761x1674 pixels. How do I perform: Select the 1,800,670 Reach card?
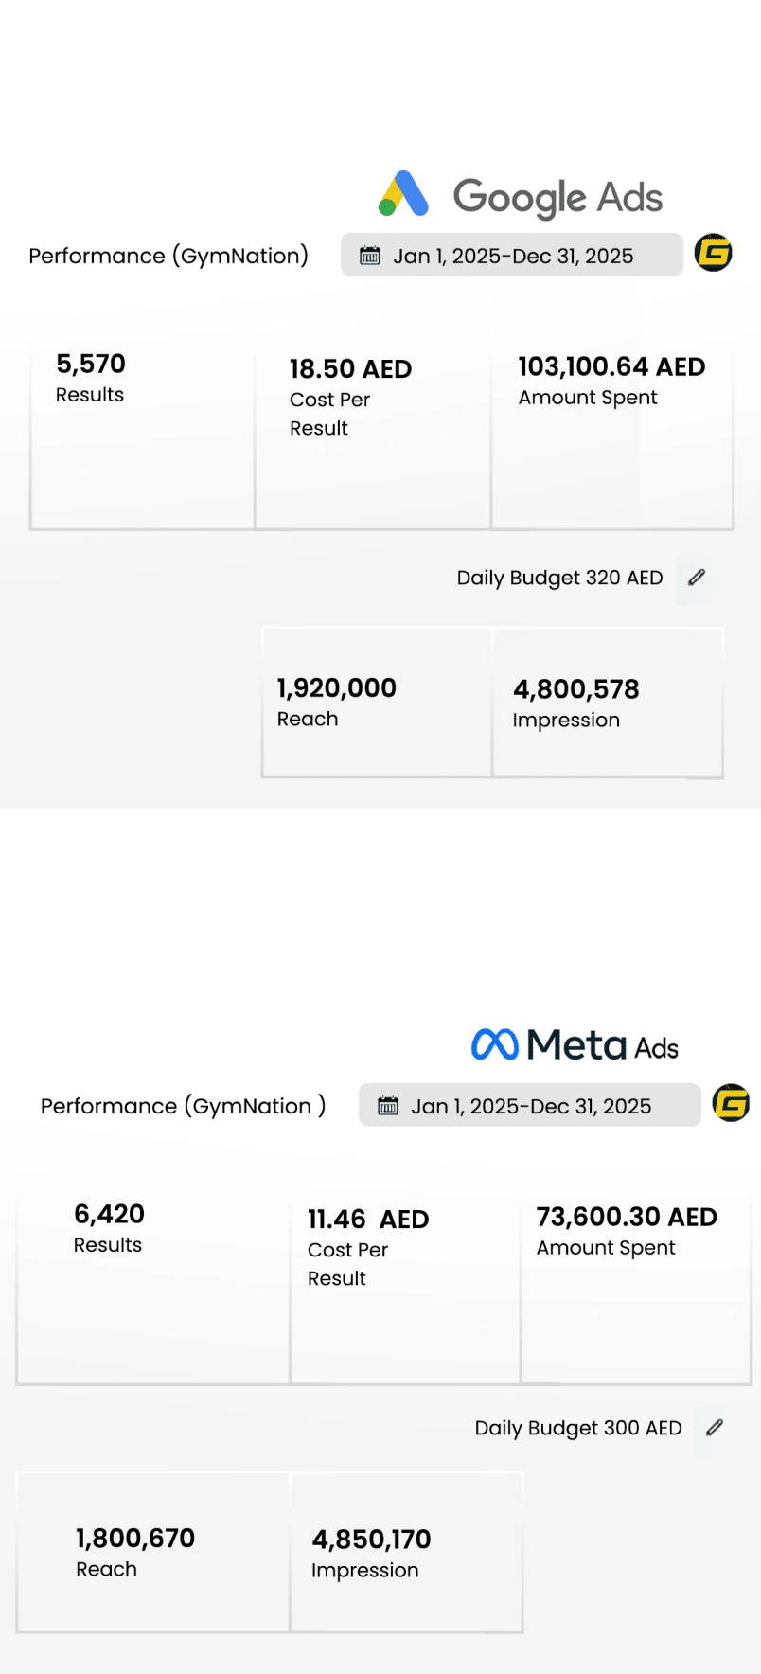(x=152, y=1553)
